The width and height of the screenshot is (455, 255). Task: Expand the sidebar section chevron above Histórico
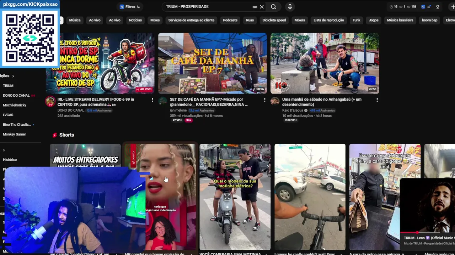tap(4, 150)
